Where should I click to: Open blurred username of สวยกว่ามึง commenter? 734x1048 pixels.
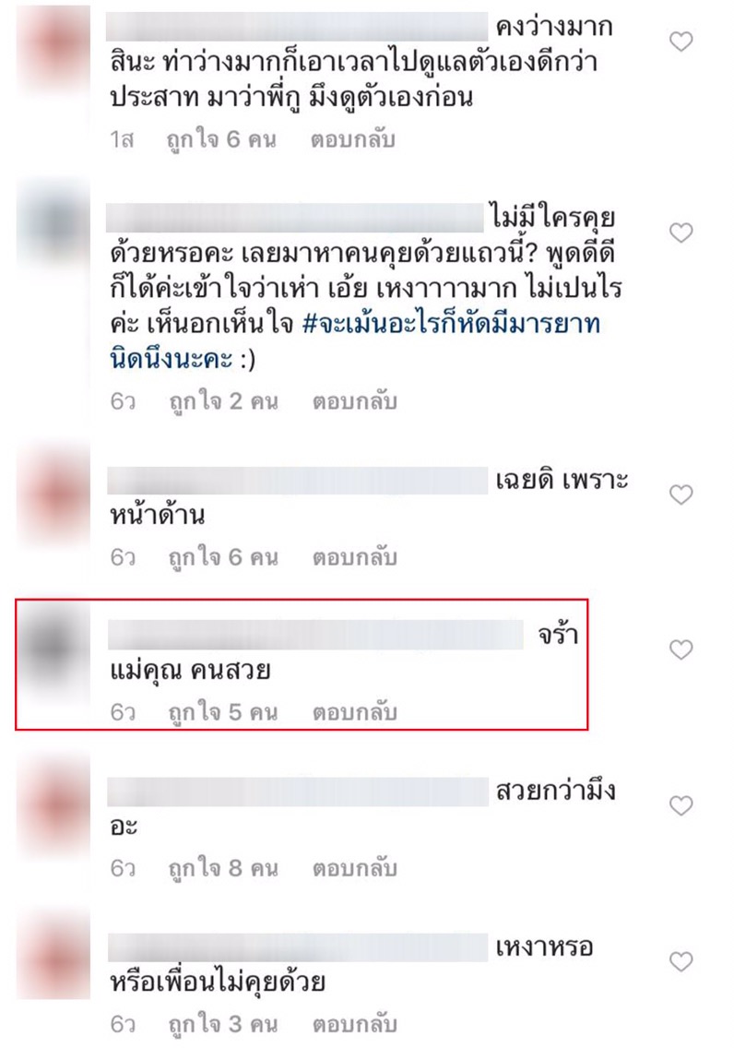coord(298,792)
